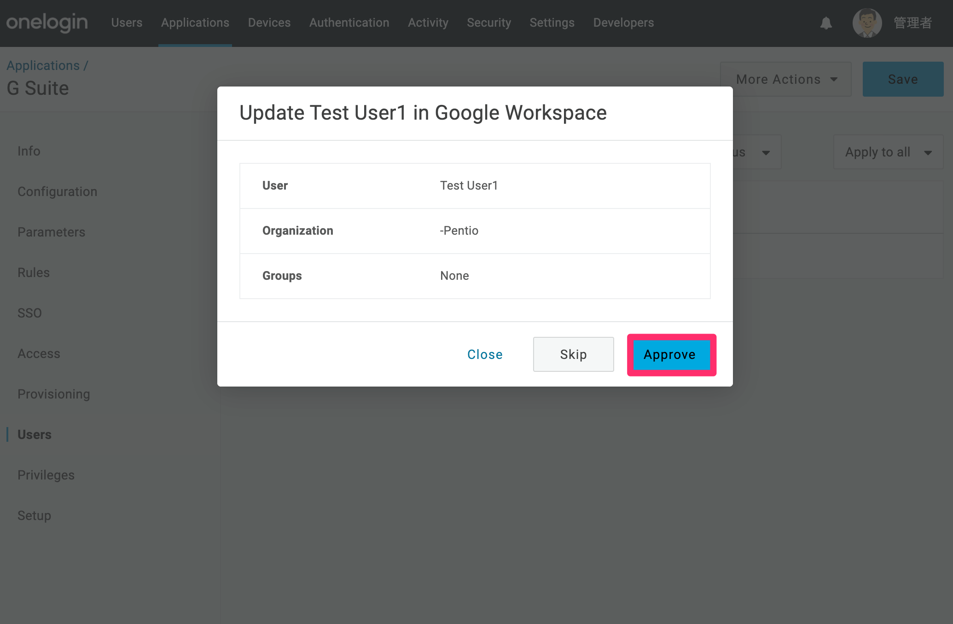Click the Test User1 value
The width and height of the screenshot is (953, 624).
[469, 185]
